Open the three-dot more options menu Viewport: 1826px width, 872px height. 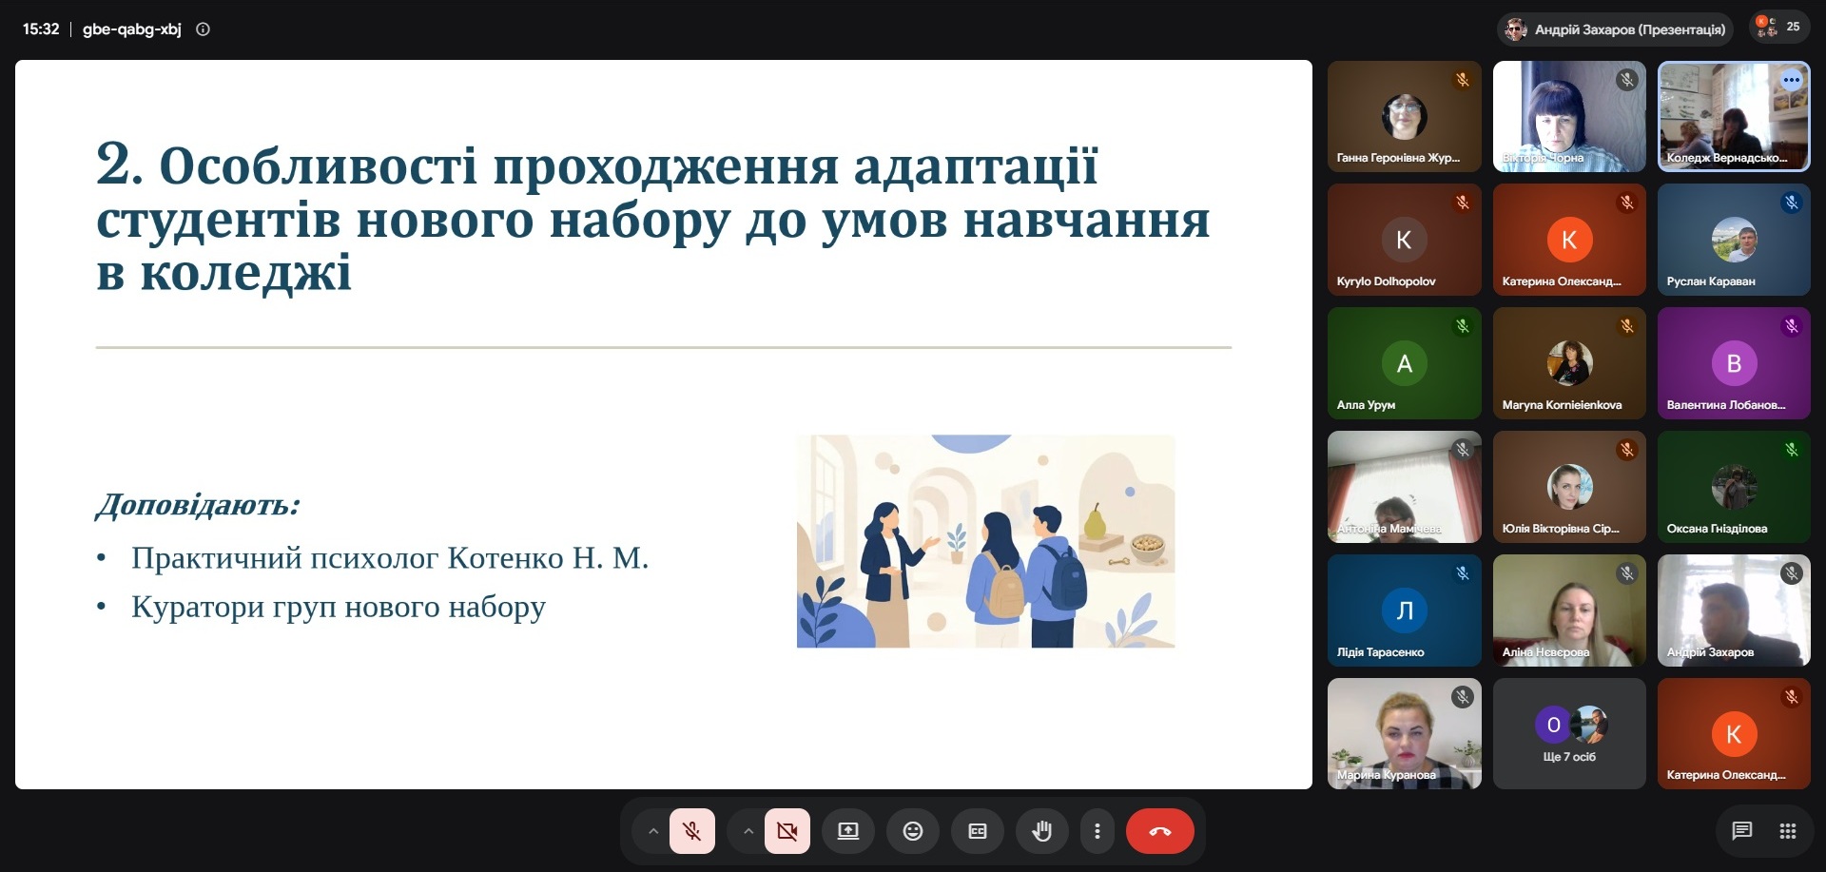1098,831
